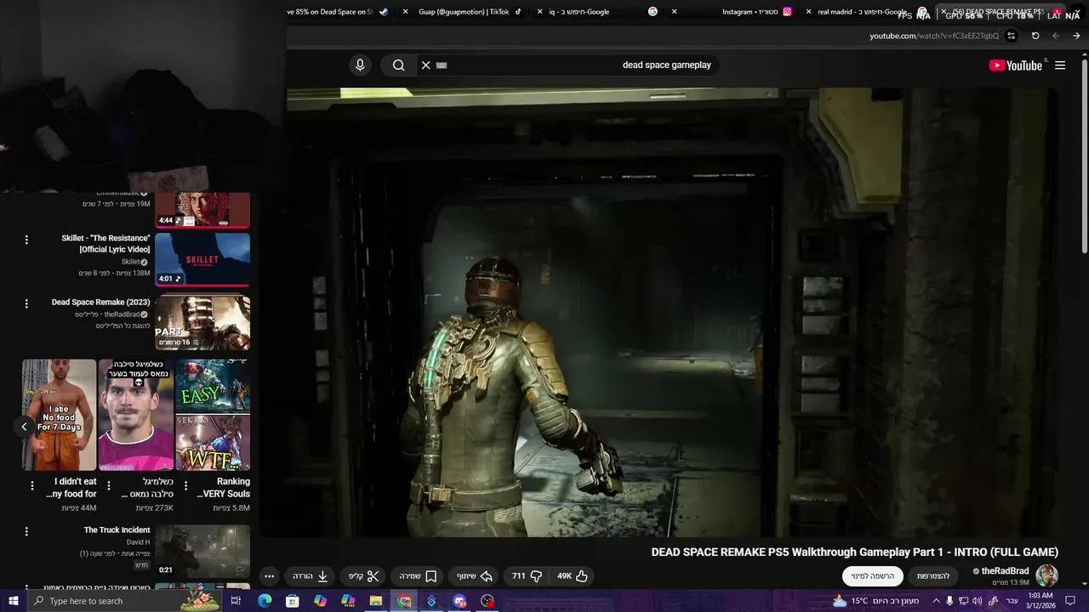Open I ate no food short thumbnail

pyautogui.click(x=60, y=415)
